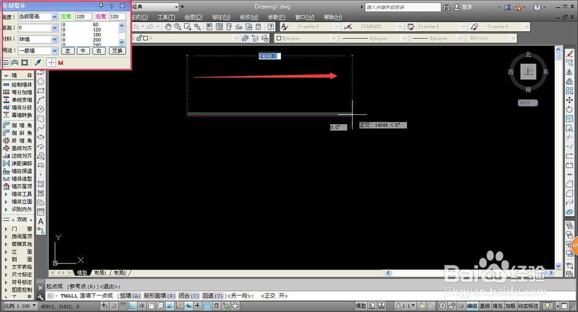Click the 中 alignment button
The image size is (578, 312).
(83, 51)
